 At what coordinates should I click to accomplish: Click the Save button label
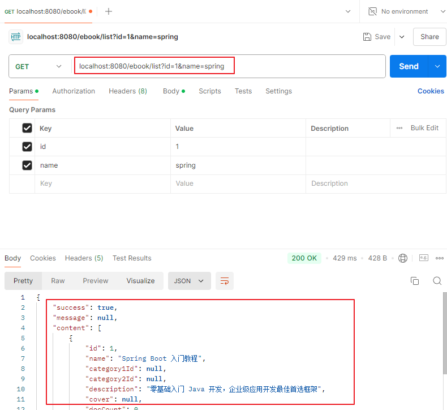click(x=382, y=37)
